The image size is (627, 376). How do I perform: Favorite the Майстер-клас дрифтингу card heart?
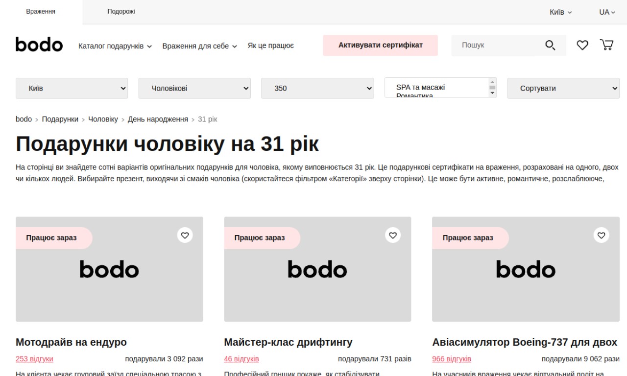pyautogui.click(x=393, y=235)
